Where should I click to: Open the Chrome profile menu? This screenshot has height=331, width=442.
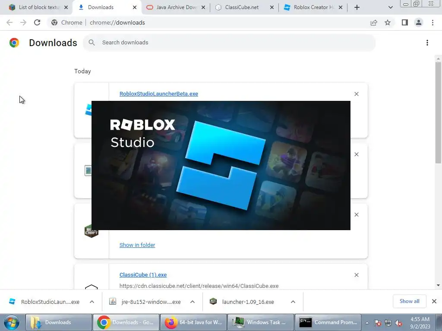[419, 22]
